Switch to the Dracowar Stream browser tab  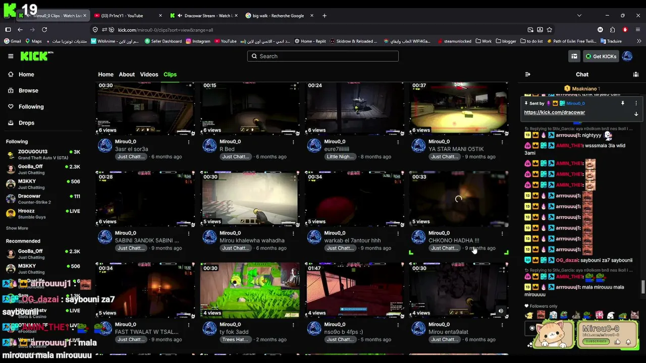[203, 16]
